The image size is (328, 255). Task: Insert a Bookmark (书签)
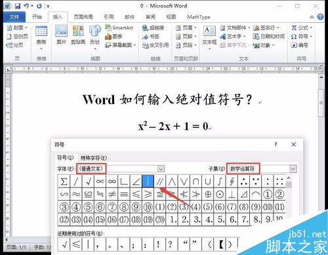pos(151,37)
